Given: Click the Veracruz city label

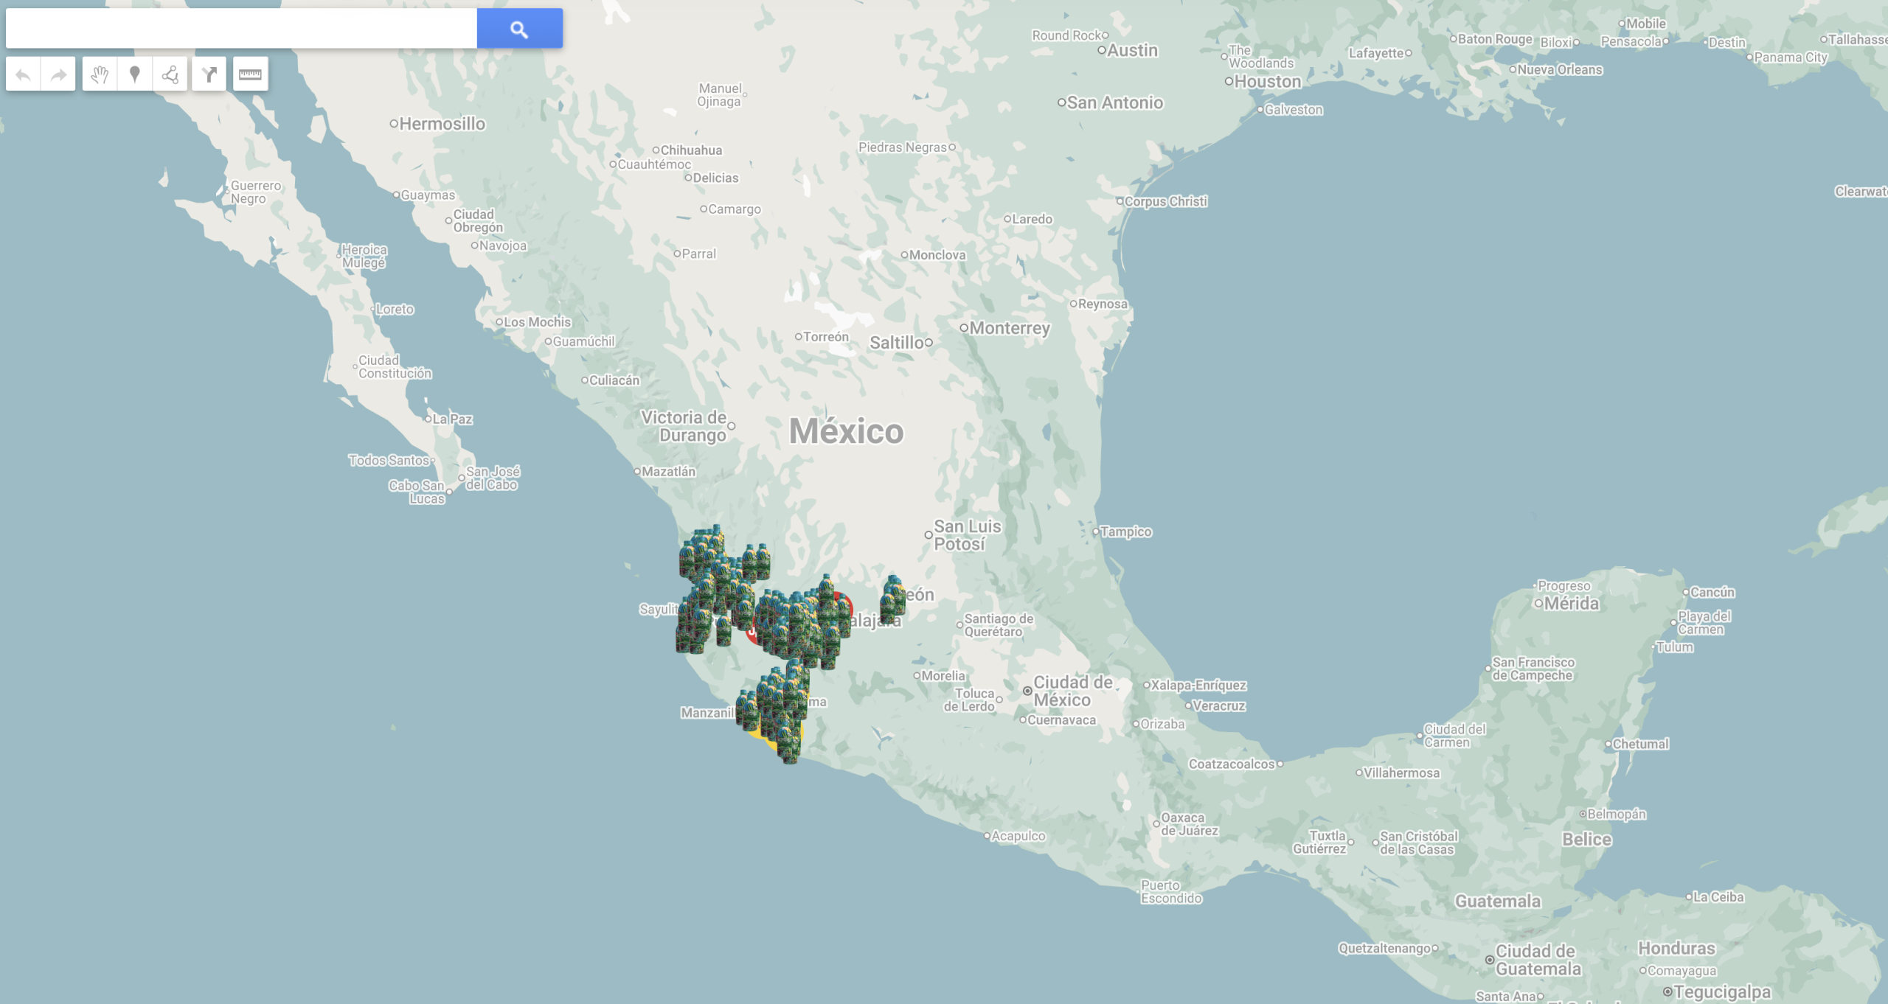Looking at the screenshot, I should coord(1218,706).
